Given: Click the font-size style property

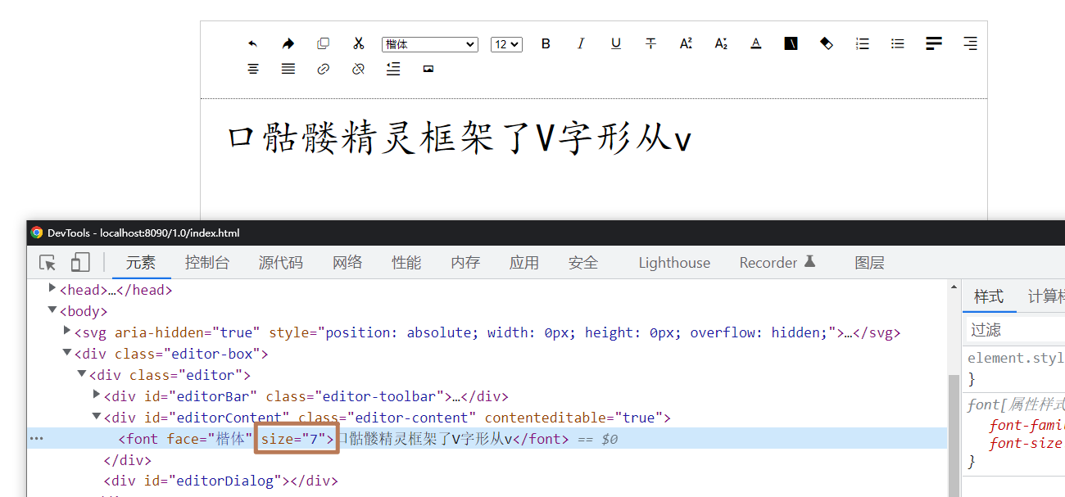Looking at the screenshot, I should point(1026,443).
